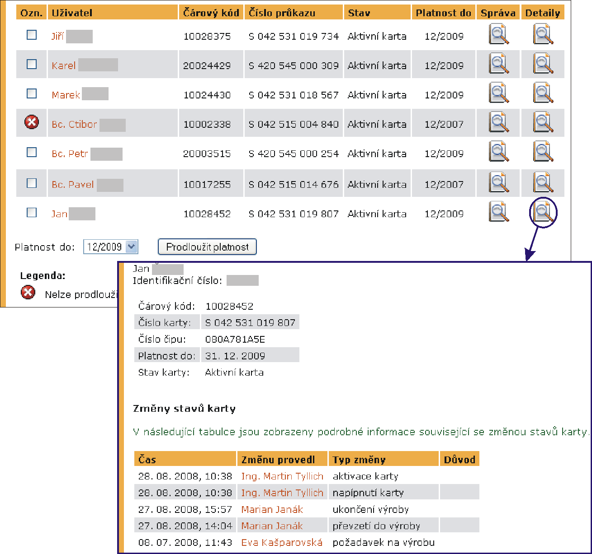This screenshot has height=554, width=592.
Task: Click the Čárový kód column header
Action: (x=211, y=13)
